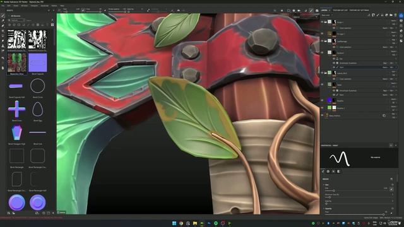404x227 pixels.
Task: Delete layer using the trash icon
Action: pyautogui.click(x=395, y=15)
